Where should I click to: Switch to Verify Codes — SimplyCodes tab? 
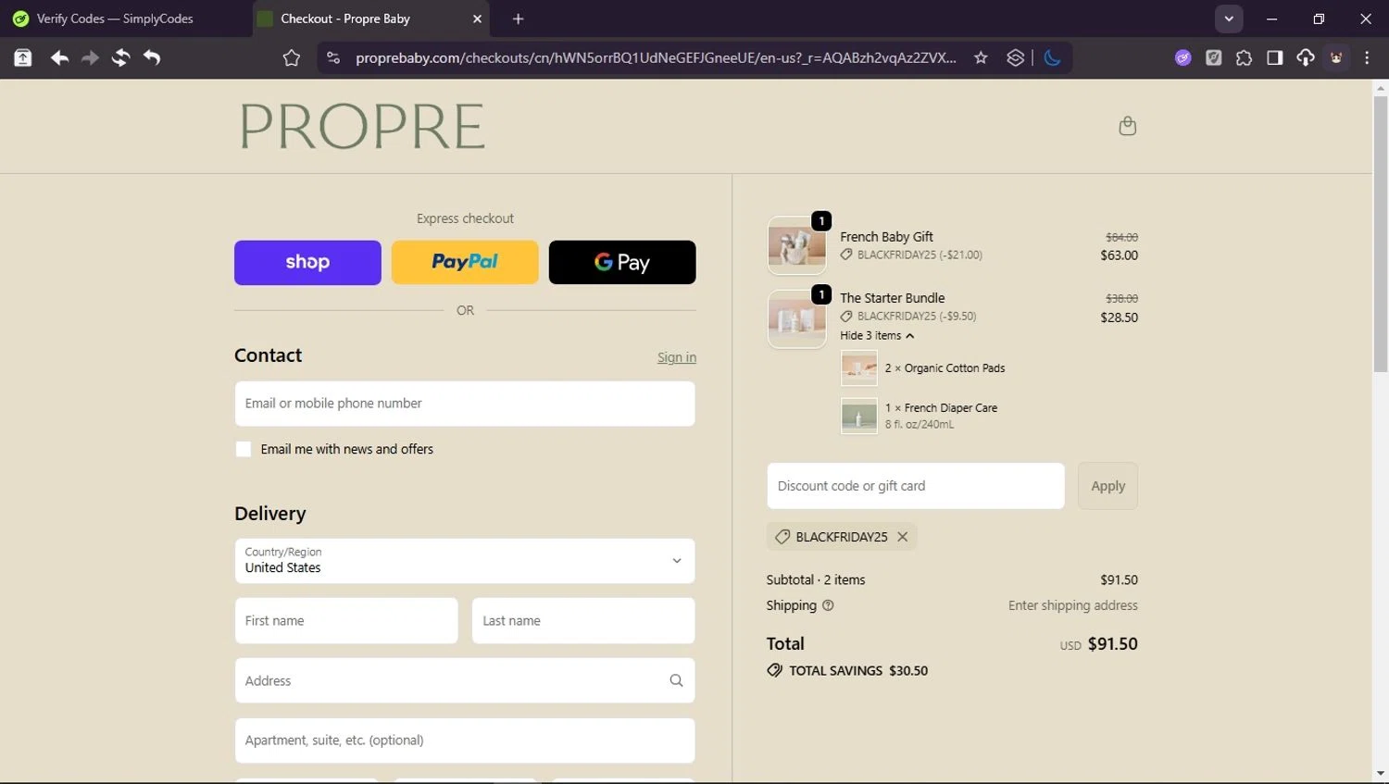[x=126, y=19]
